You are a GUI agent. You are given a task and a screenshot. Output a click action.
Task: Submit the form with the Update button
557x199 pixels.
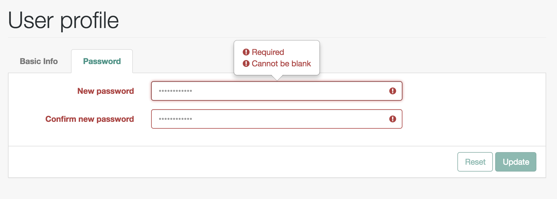click(516, 162)
